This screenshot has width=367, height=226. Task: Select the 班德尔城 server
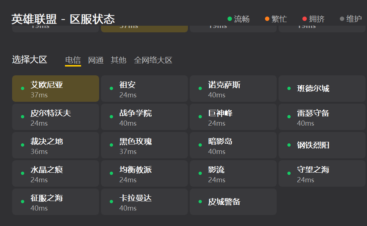tap(322, 89)
